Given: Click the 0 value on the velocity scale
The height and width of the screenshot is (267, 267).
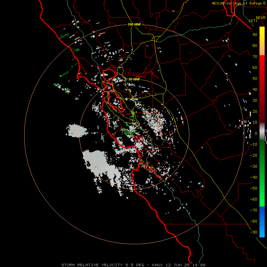Looking at the screenshot, I should 256,133.
